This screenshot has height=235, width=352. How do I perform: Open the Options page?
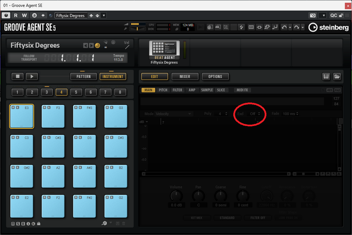(x=215, y=77)
